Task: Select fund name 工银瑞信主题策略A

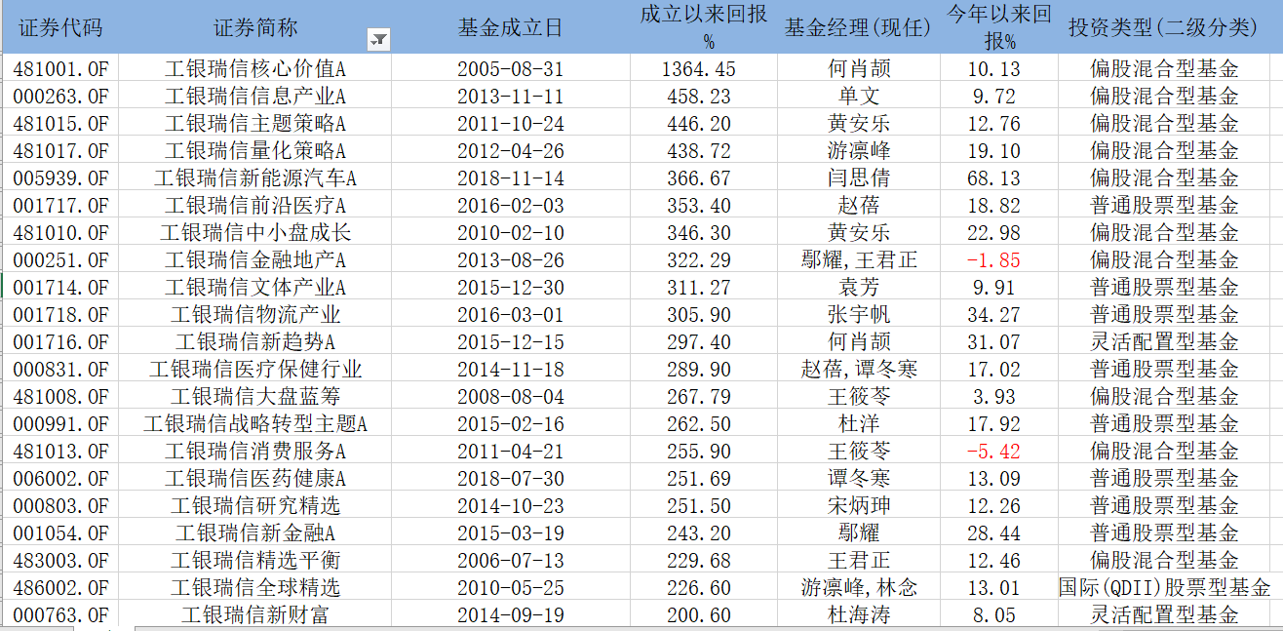Action: point(255,123)
